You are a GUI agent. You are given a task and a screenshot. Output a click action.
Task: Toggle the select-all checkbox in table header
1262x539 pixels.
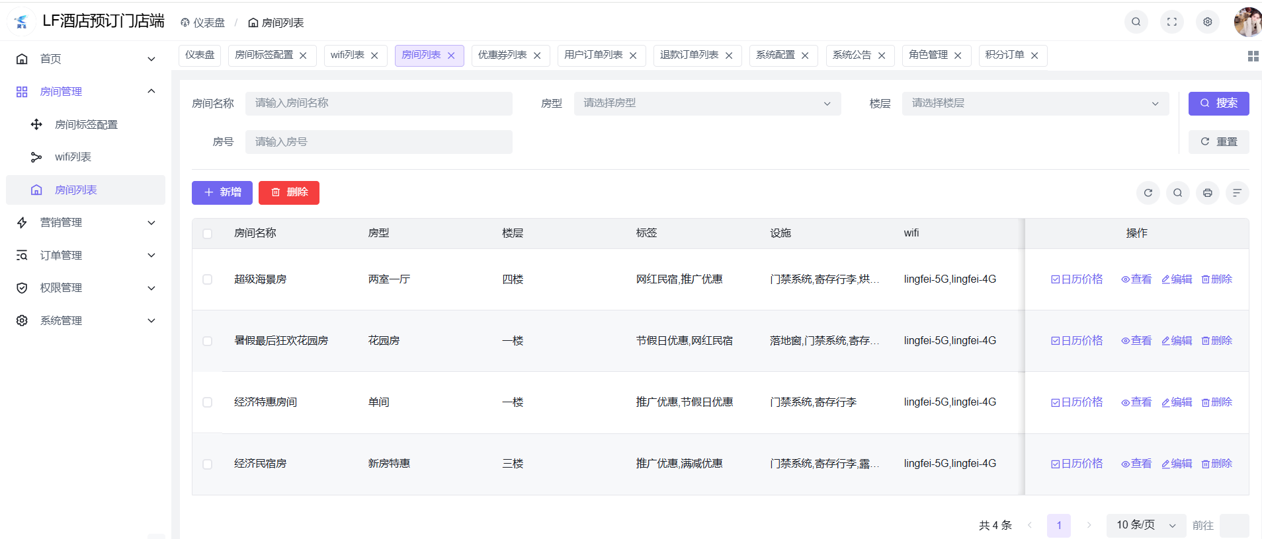[x=208, y=234]
